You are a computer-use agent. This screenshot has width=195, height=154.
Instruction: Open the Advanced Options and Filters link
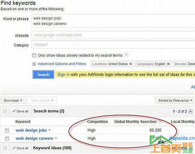(x=62, y=64)
